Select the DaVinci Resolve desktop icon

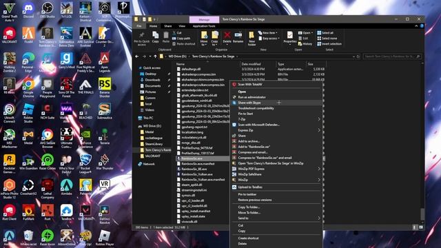coord(104,214)
